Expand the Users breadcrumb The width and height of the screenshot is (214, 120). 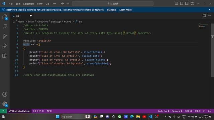pos(21,21)
